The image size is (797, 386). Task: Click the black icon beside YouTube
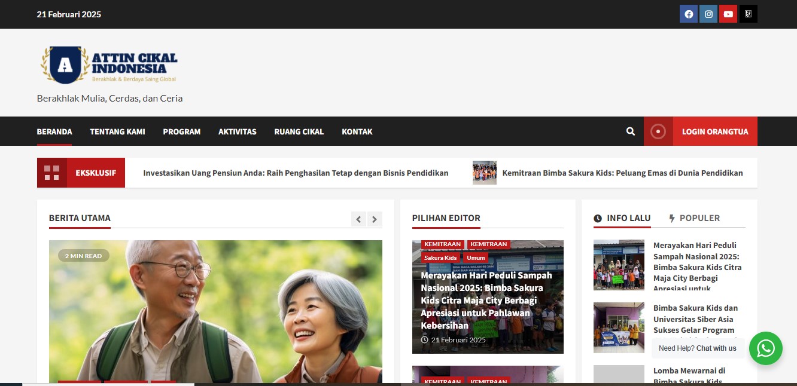(748, 14)
